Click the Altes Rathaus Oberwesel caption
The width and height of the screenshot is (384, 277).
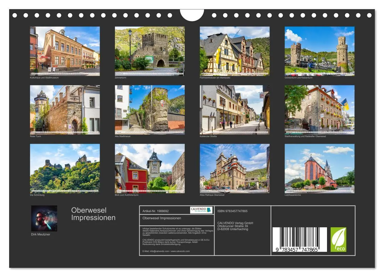click(x=212, y=195)
